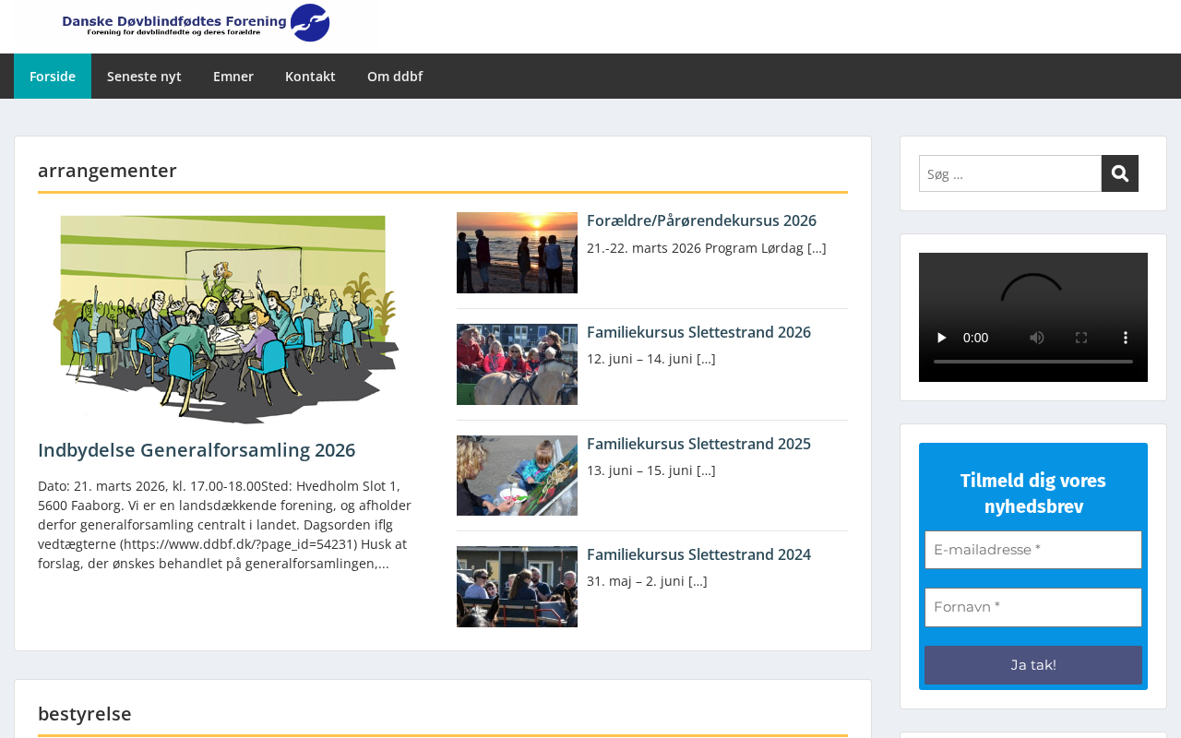The height and width of the screenshot is (738, 1181).
Task: Open the Emner menu
Action: [233, 77]
